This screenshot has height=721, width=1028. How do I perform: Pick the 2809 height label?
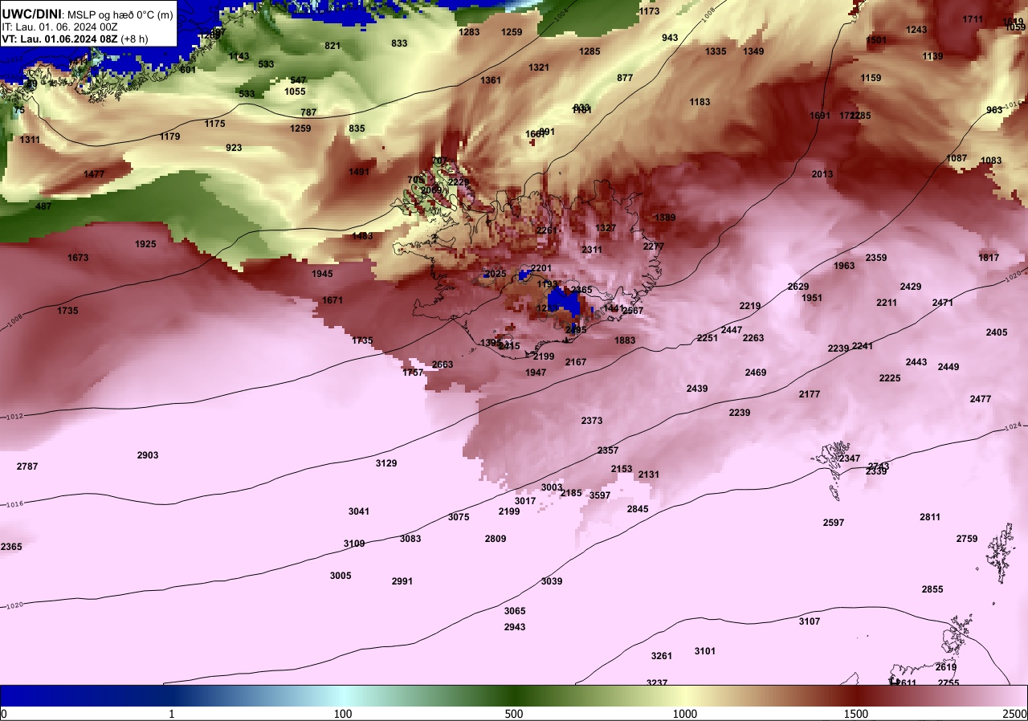pyautogui.click(x=496, y=539)
